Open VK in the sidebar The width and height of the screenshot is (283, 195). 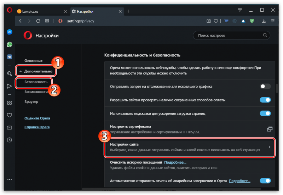[x=10, y=57]
